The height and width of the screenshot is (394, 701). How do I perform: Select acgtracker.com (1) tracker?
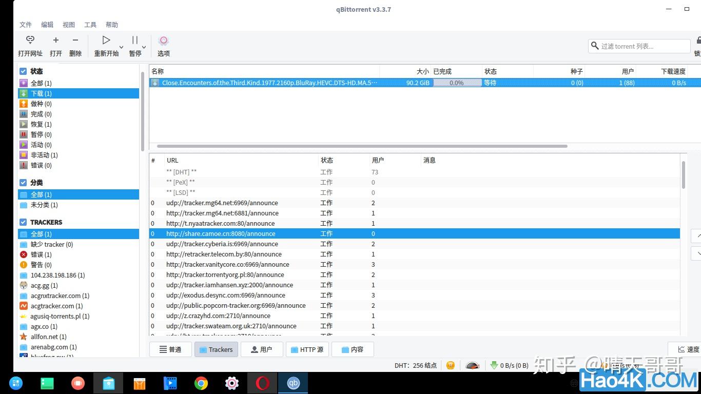(x=79, y=306)
